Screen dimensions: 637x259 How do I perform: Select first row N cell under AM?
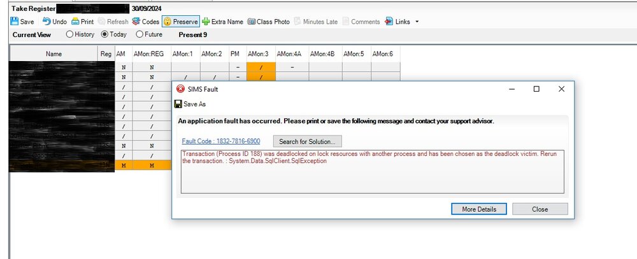point(123,67)
